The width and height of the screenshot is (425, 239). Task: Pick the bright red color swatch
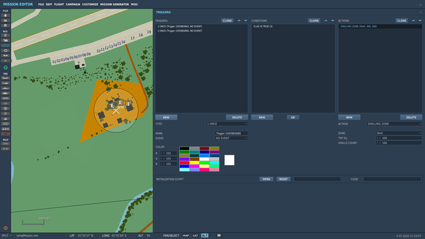184,163
